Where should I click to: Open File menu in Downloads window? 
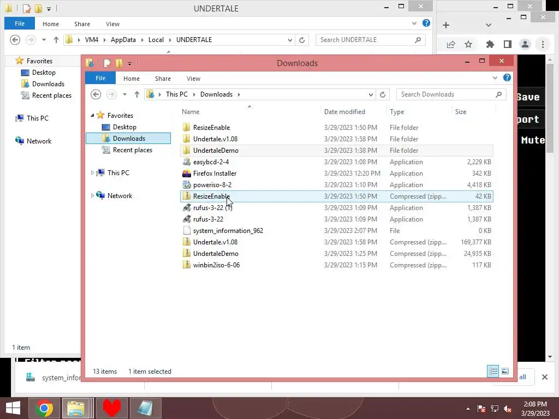point(100,78)
